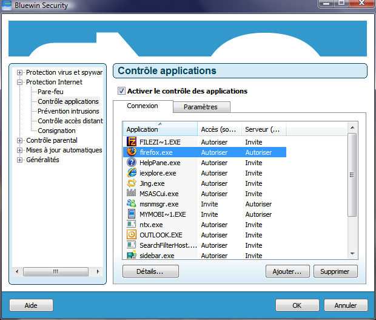
Task: Click the FileZilla icon for FILEZI~1.EXE
Action: tap(132, 141)
